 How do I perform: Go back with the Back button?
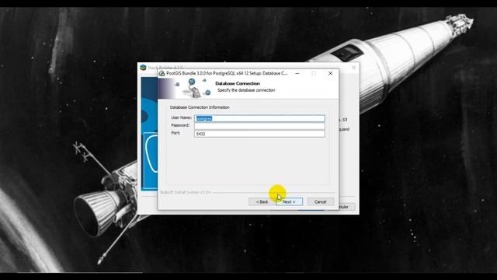pos(262,202)
